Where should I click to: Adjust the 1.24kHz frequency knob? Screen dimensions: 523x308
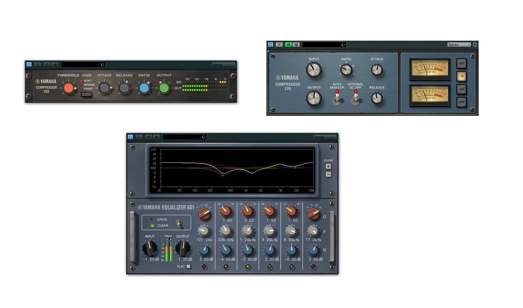248,231
